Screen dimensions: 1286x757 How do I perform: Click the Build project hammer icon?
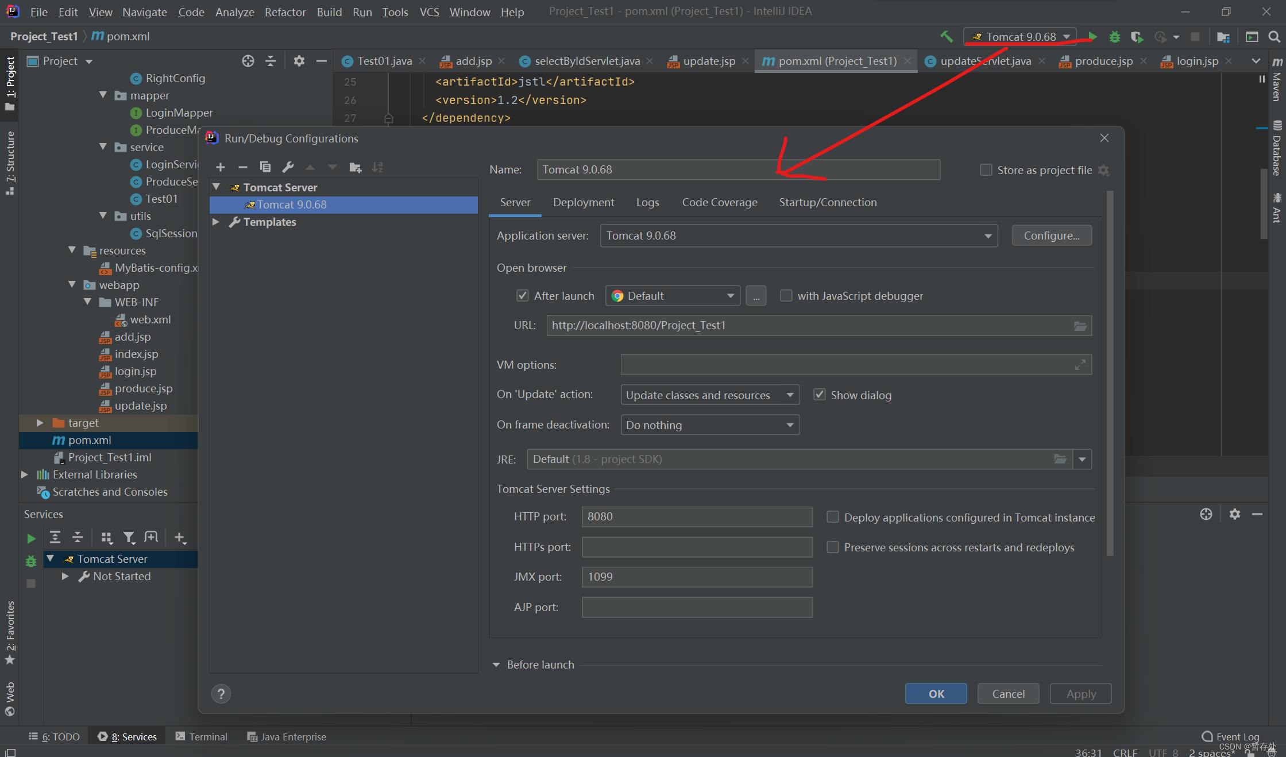click(x=947, y=37)
